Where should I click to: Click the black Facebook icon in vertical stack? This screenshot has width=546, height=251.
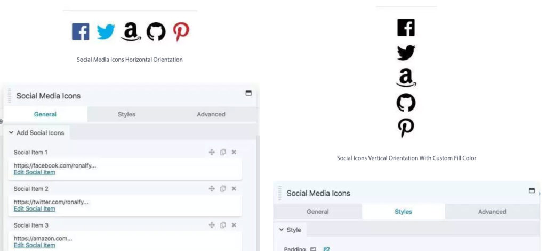pyautogui.click(x=406, y=28)
